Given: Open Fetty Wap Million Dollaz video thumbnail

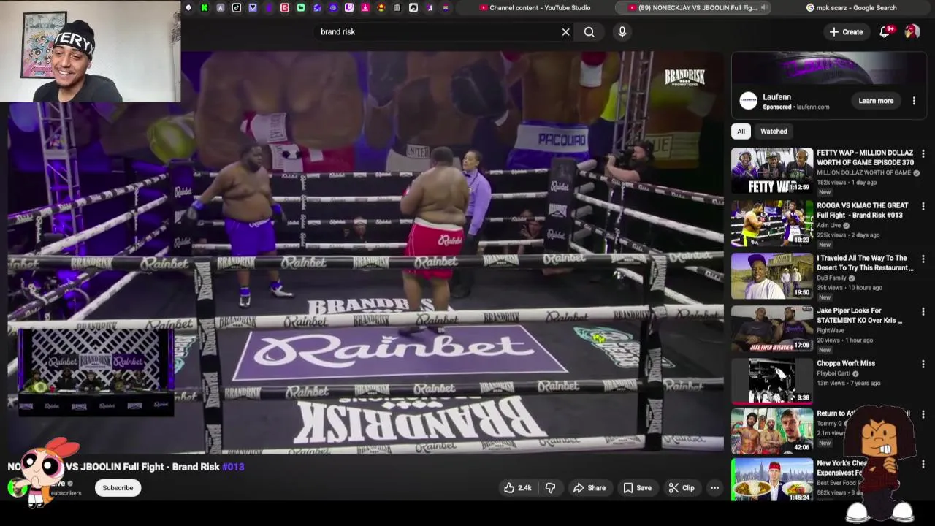Looking at the screenshot, I should pos(772,171).
